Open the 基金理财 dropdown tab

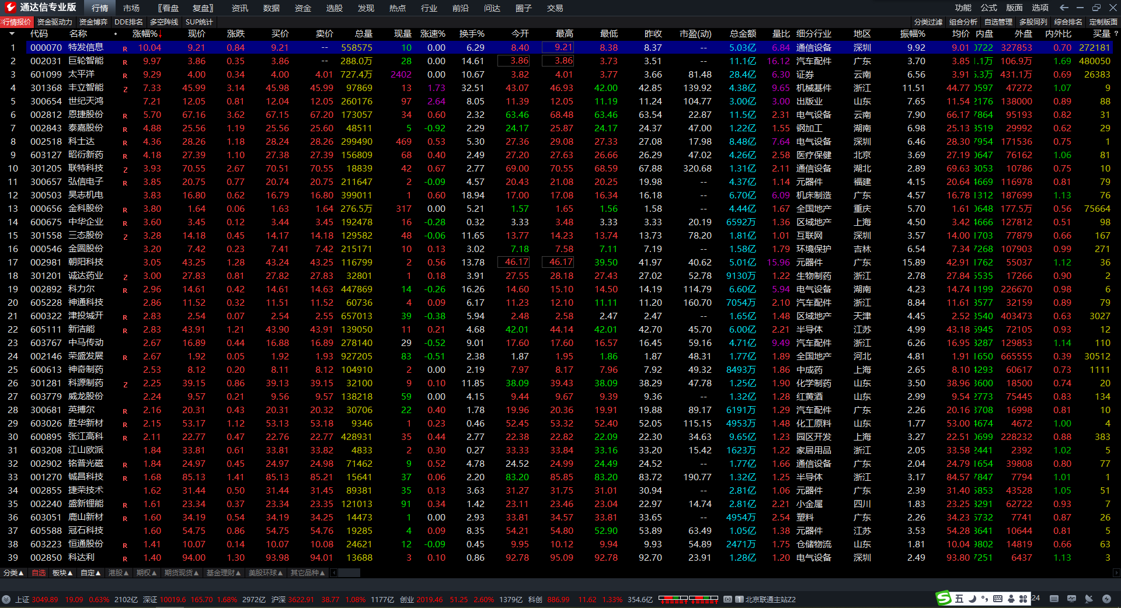pyautogui.click(x=224, y=573)
